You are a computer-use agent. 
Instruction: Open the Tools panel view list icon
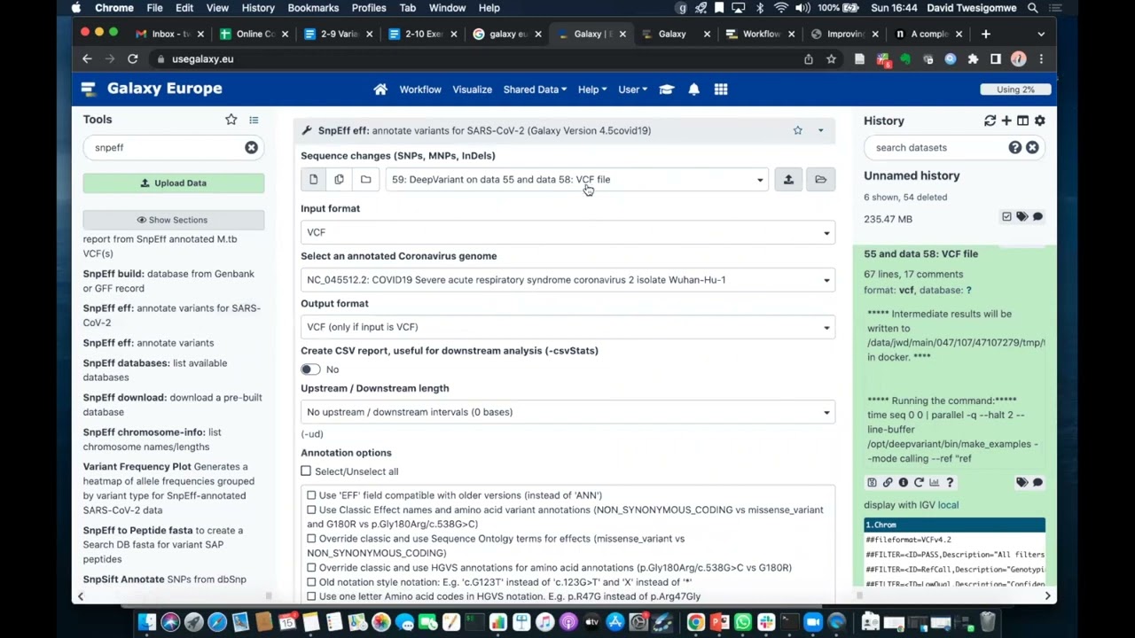[x=254, y=120]
